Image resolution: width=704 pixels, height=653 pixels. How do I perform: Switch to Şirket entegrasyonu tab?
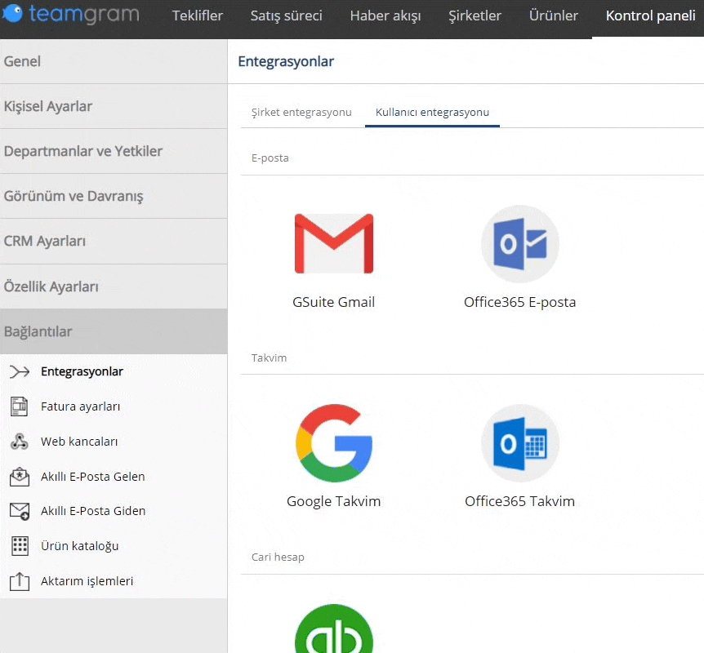(301, 112)
